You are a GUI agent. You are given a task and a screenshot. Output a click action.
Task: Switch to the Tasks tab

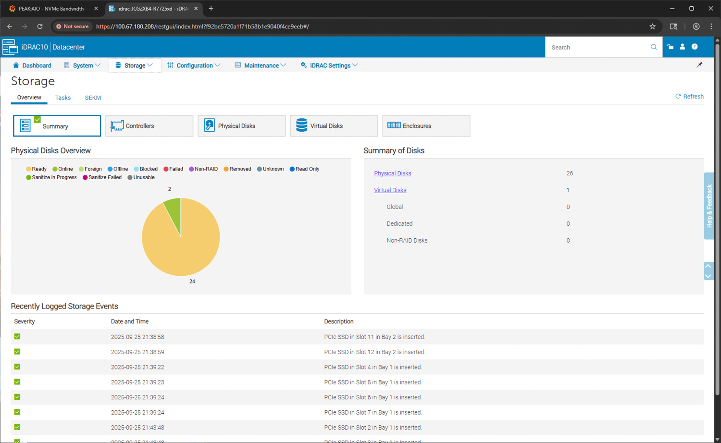click(x=63, y=98)
